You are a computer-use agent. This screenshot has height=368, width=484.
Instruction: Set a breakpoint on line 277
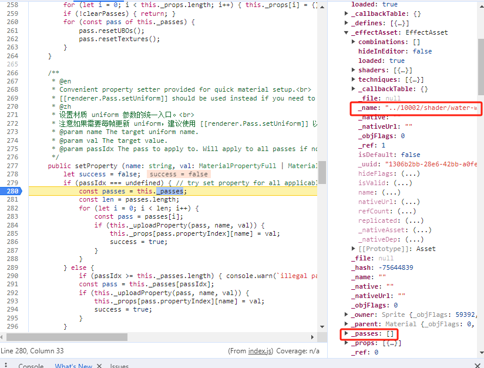coord(12,166)
